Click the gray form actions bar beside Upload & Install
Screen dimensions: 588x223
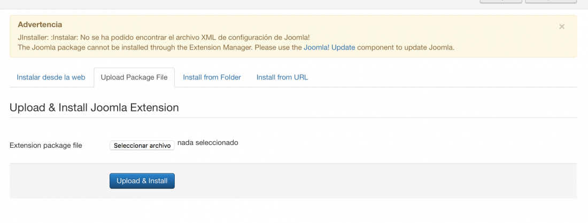point(375,181)
